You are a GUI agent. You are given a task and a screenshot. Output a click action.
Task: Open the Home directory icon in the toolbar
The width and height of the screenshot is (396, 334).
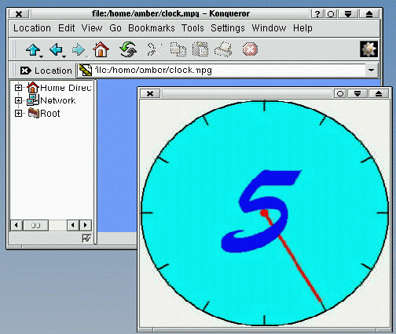[101, 49]
